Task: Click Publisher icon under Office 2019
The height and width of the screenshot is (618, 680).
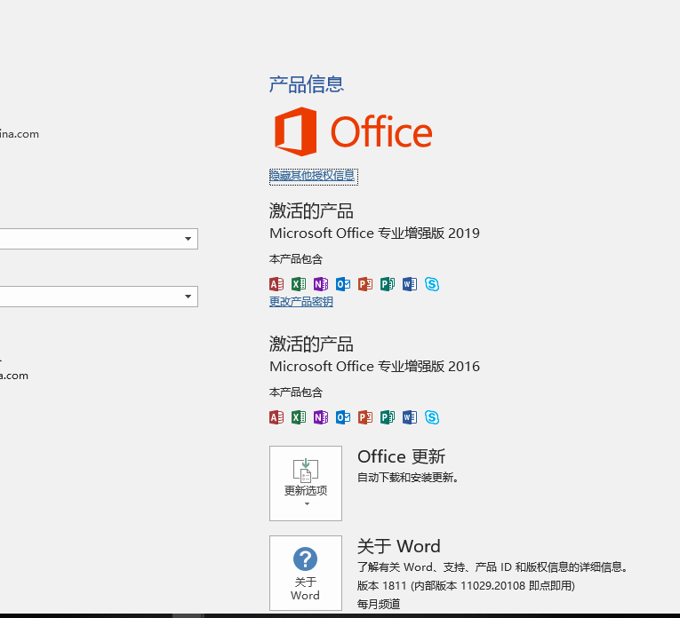Action: click(x=388, y=284)
